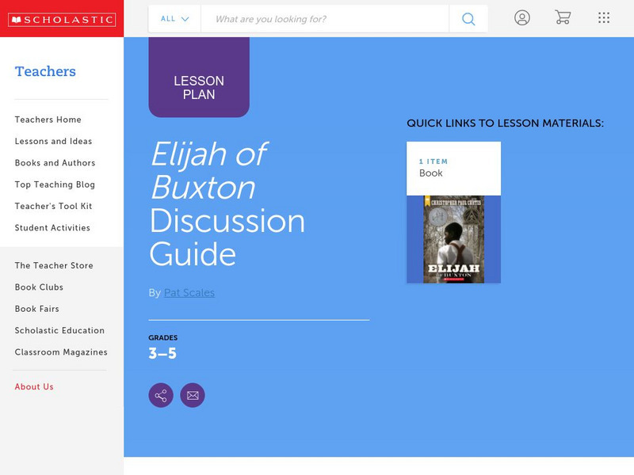Viewport: 634px width, 475px height.
Task: Open the About Us page
Action: click(33, 386)
